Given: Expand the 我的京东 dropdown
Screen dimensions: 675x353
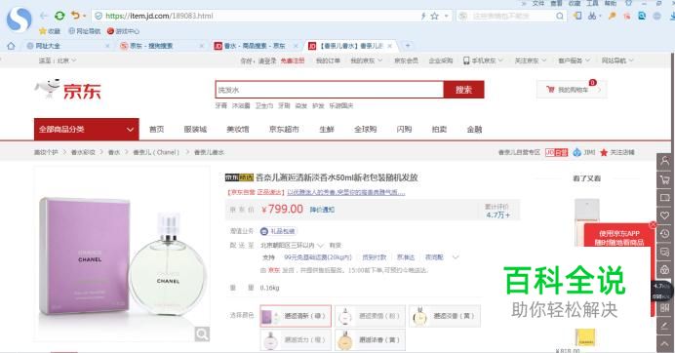Looking at the screenshot, I should pyautogui.click(x=367, y=60).
